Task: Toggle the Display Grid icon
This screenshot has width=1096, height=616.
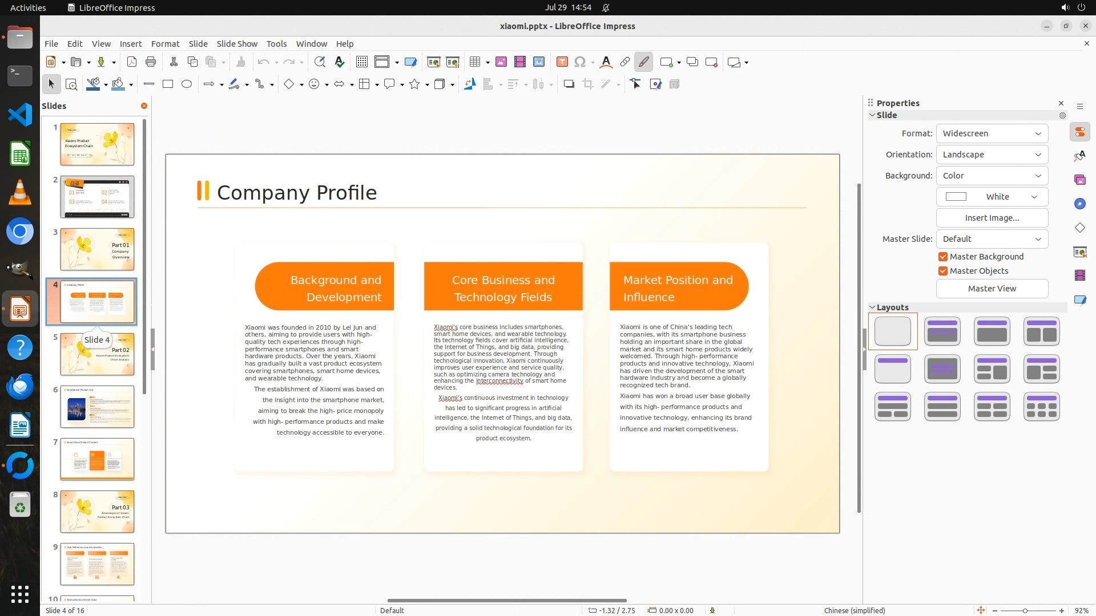Action: 361,62
